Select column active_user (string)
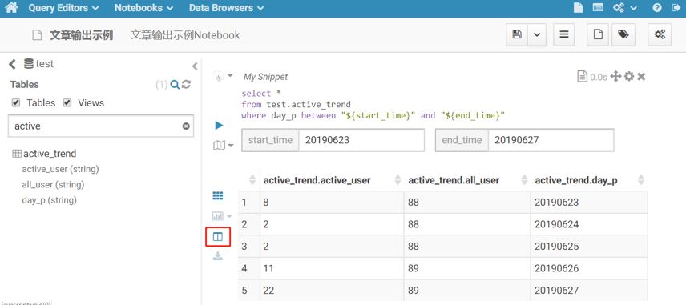This screenshot has width=686, height=305. pos(60,169)
